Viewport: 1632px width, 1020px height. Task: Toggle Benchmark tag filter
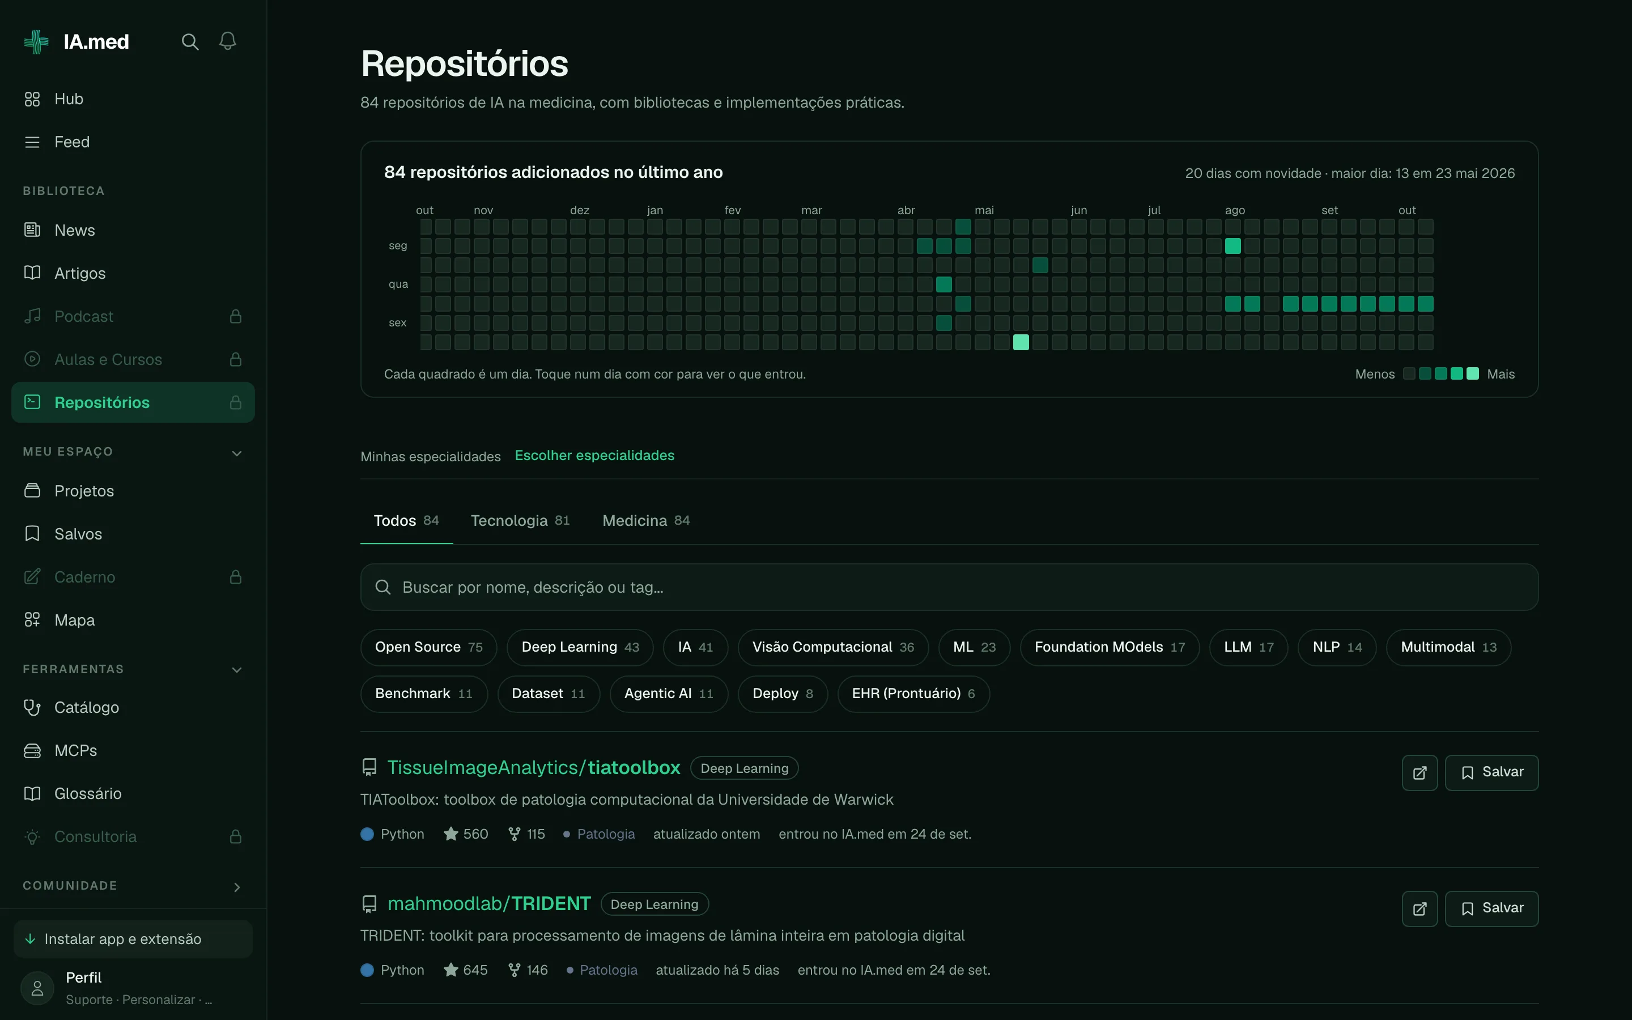pyautogui.click(x=423, y=694)
